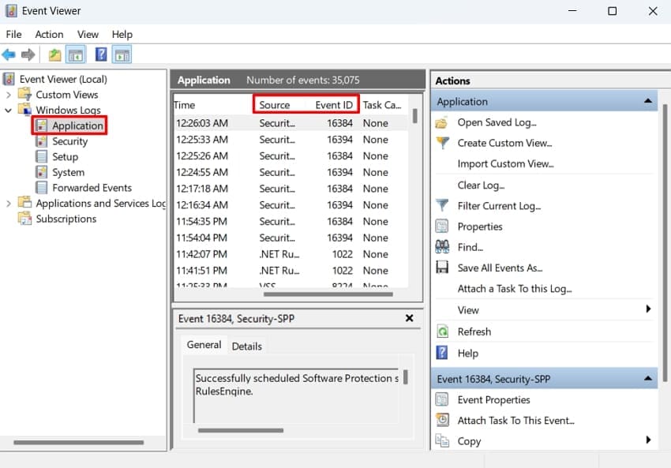Select the 12:24:55 AM event row
This screenshot has height=468, width=671.
click(x=291, y=172)
